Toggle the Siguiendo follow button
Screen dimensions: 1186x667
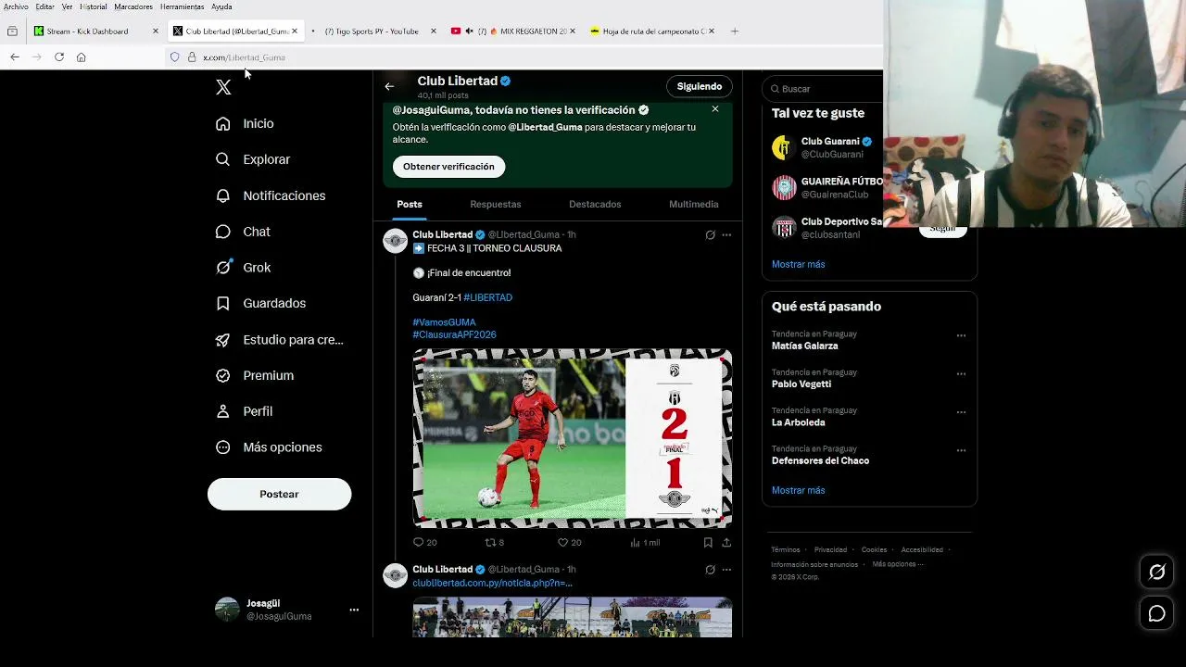click(700, 86)
